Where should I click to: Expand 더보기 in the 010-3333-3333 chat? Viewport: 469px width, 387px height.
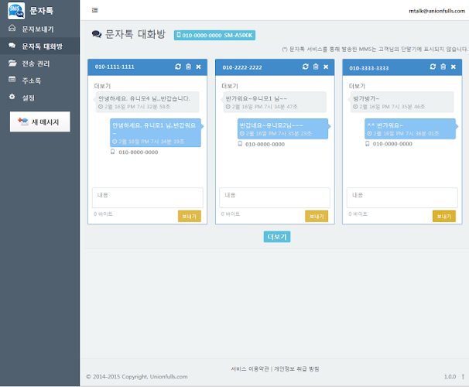point(357,86)
